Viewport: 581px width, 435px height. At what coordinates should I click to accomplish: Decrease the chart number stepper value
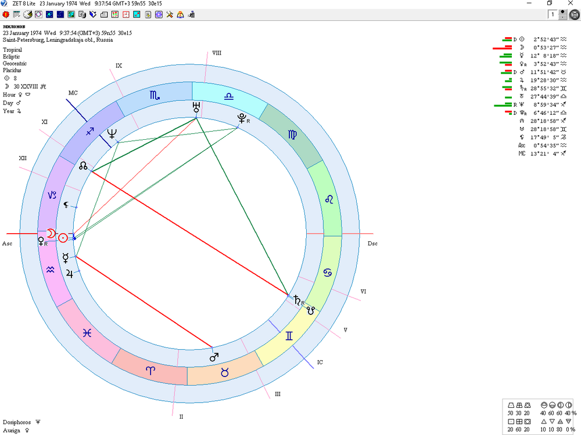pos(563,17)
